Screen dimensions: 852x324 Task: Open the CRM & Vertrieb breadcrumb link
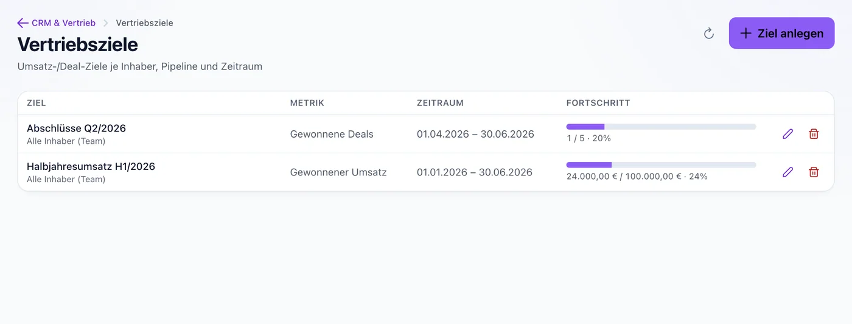63,23
